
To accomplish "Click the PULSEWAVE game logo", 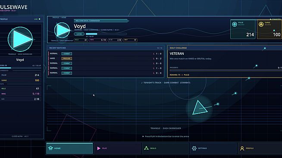I will pyautogui.click(x=14, y=7).
